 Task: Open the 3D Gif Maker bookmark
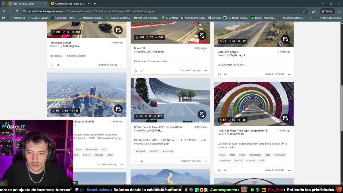(170, 18)
